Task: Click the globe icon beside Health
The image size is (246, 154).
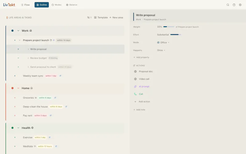Action: point(33,128)
